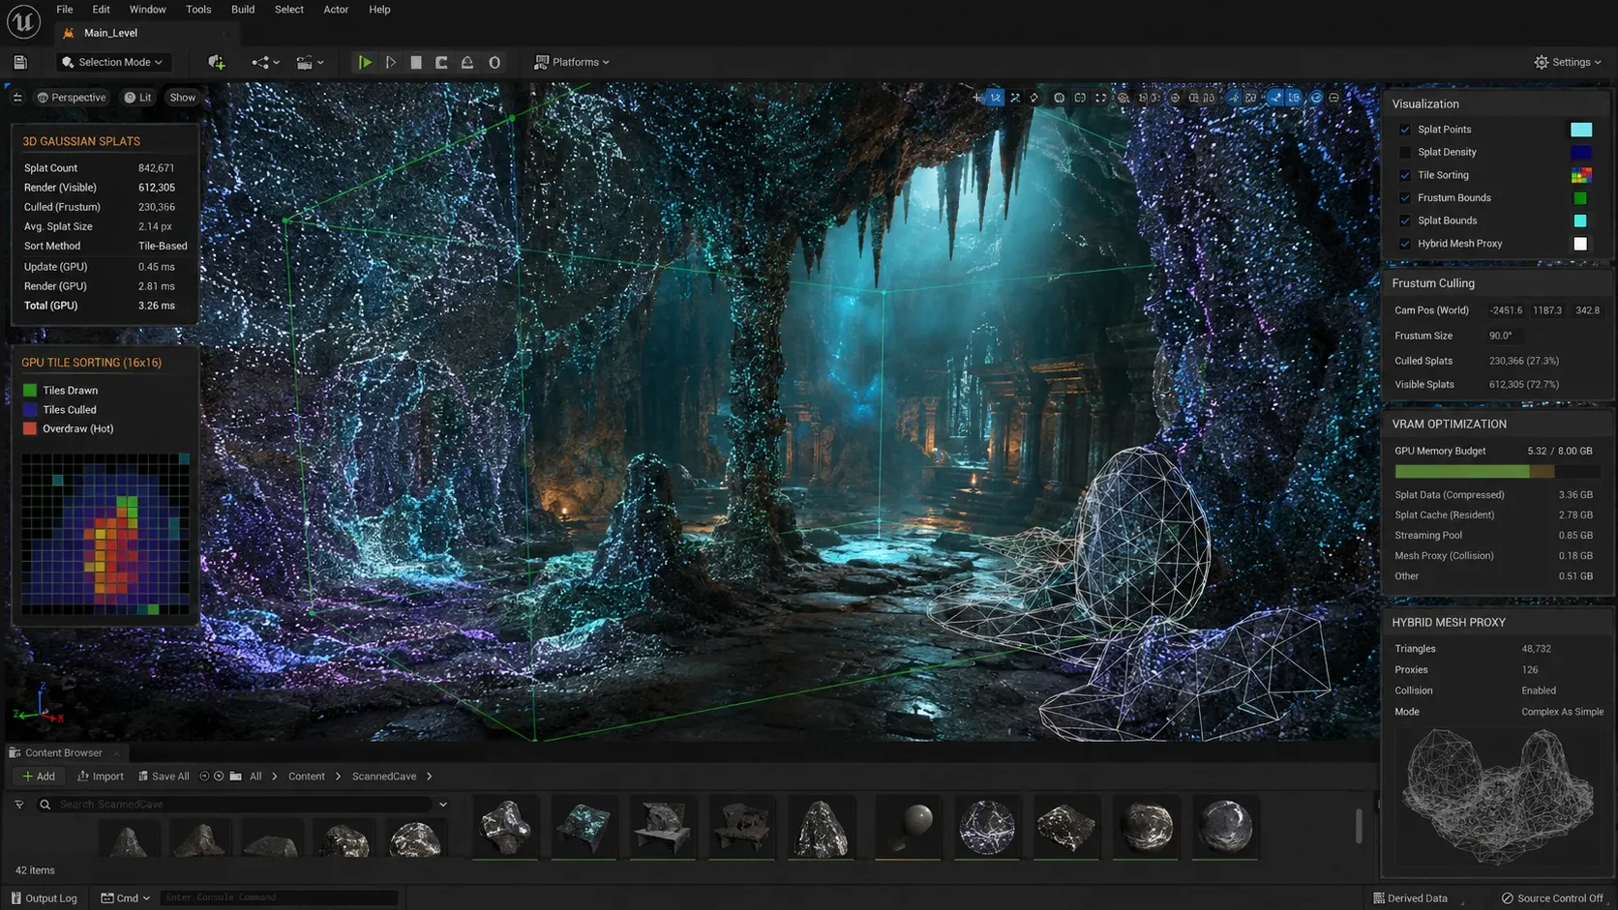The image size is (1618, 910).
Task: Click the console command input field
Action: (280, 898)
